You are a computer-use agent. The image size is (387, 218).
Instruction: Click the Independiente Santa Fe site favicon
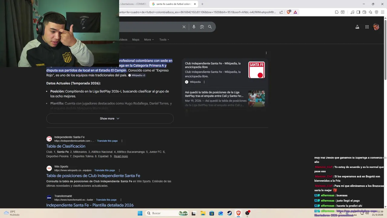(49, 139)
